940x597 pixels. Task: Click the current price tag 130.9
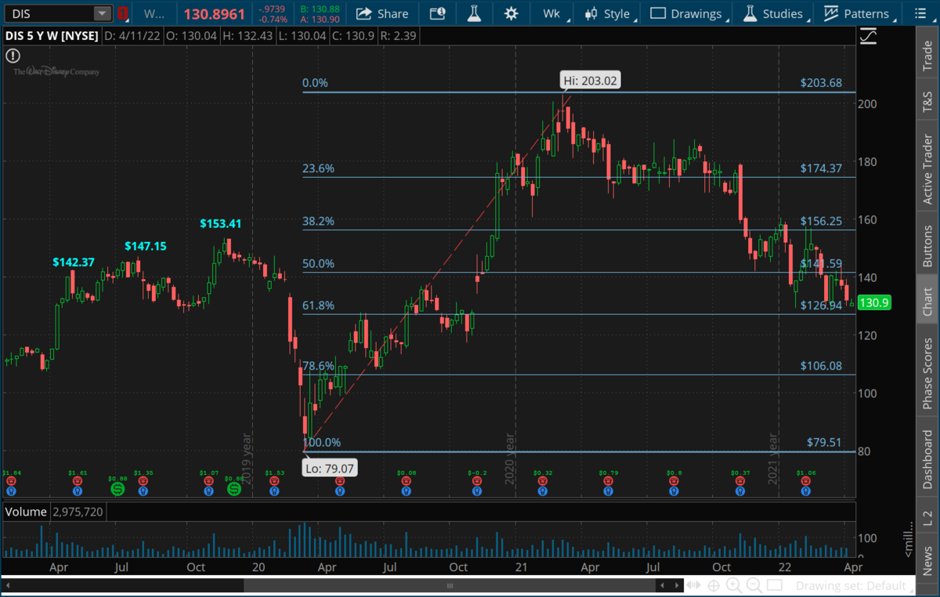coord(876,302)
